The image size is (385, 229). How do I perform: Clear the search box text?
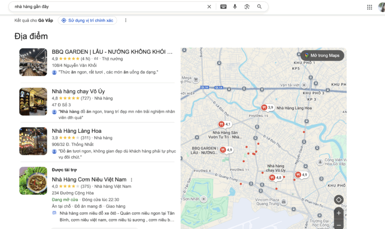(x=209, y=7)
